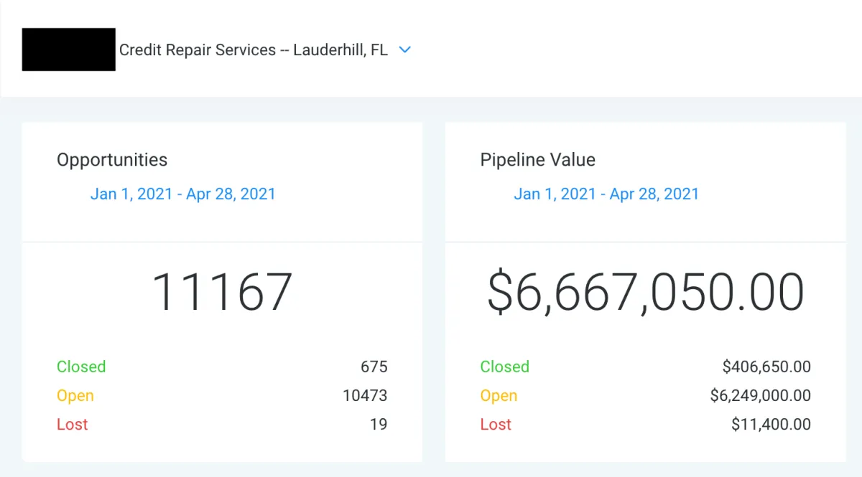Image resolution: width=862 pixels, height=477 pixels.
Task: Click the green Closed label under Opportunities
Action: (81, 367)
